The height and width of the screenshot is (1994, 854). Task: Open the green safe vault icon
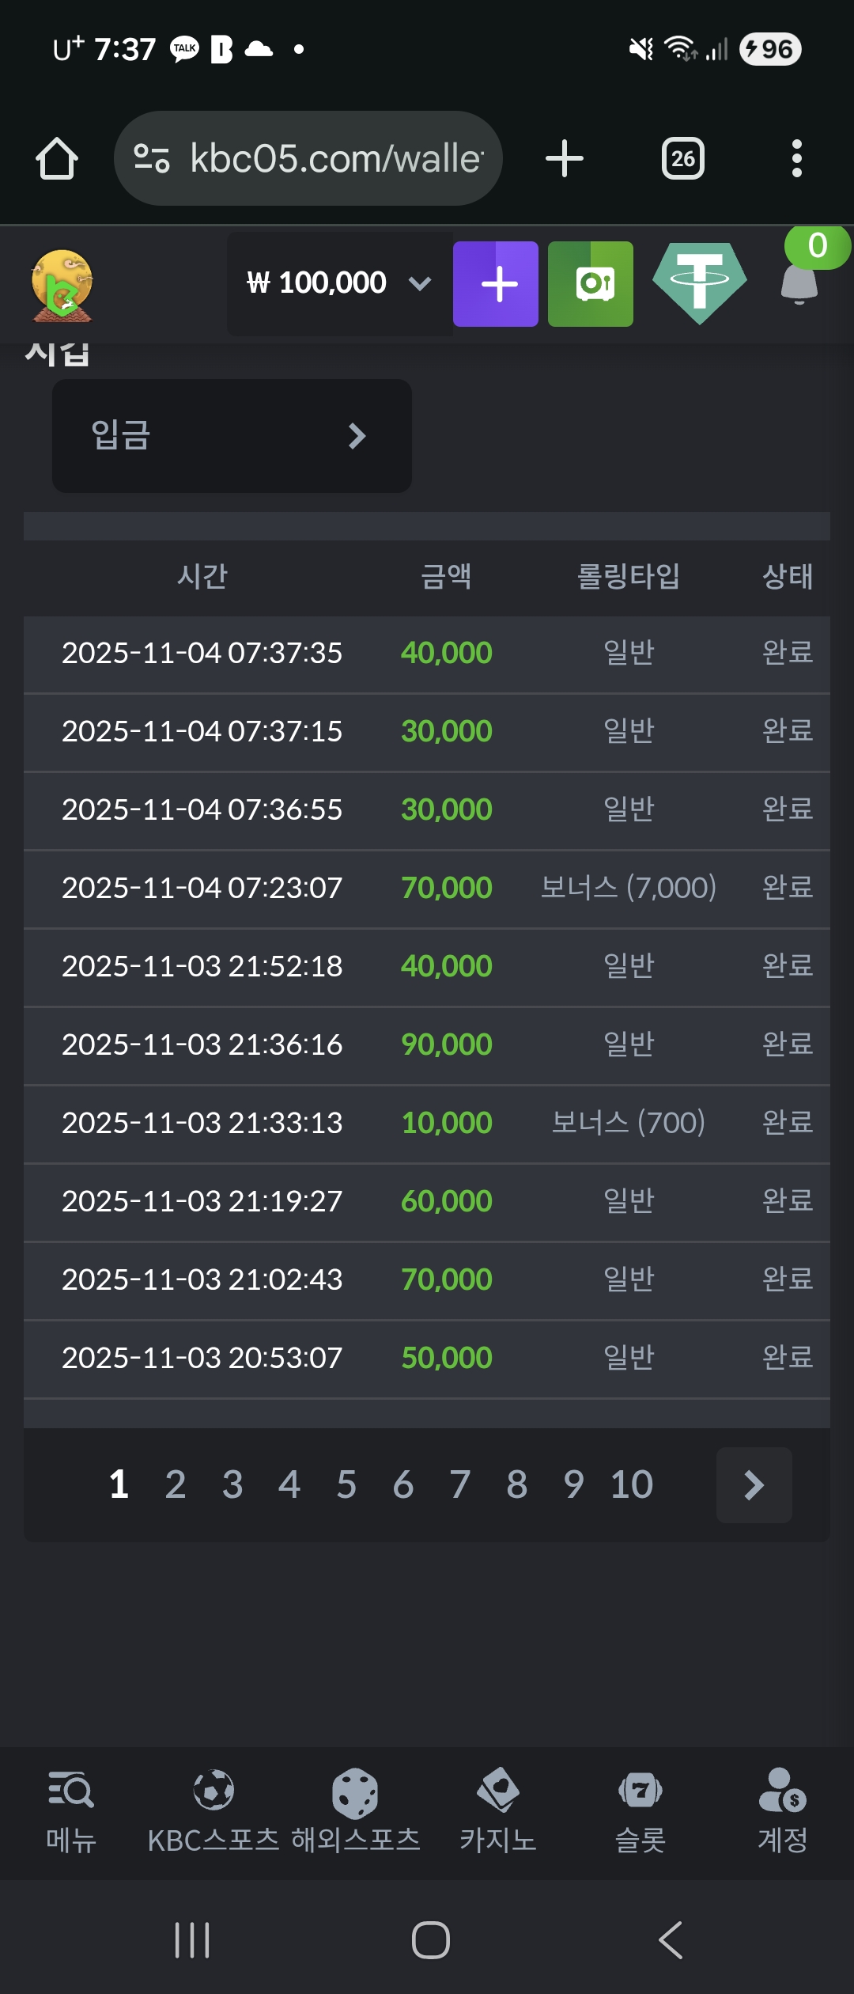coord(591,284)
